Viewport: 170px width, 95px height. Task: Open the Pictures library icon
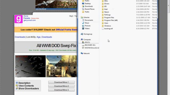tap(83, 26)
